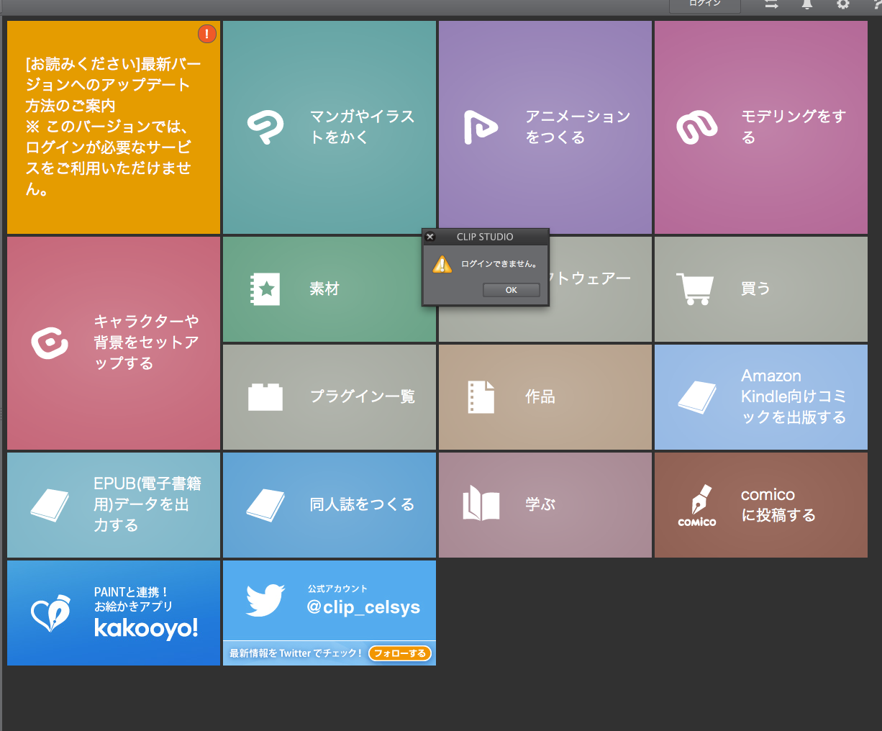Open the アニメーションをつくる tile
The image size is (882, 731).
click(545, 127)
